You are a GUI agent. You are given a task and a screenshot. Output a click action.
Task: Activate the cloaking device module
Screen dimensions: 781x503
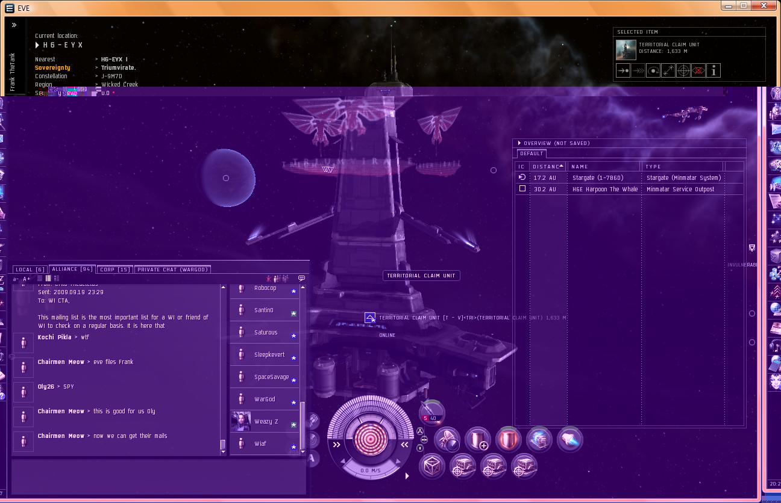click(448, 439)
